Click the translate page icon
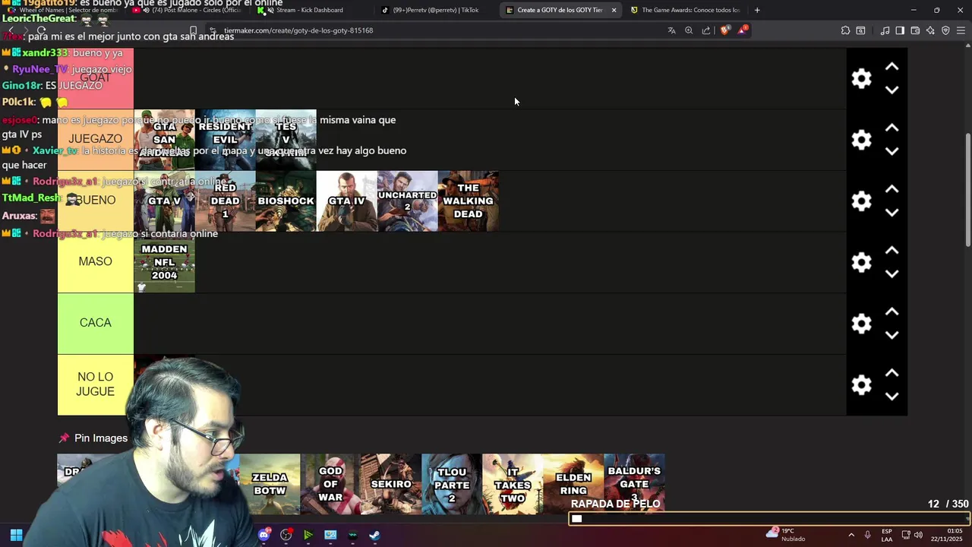972x547 pixels. tap(671, 30)
